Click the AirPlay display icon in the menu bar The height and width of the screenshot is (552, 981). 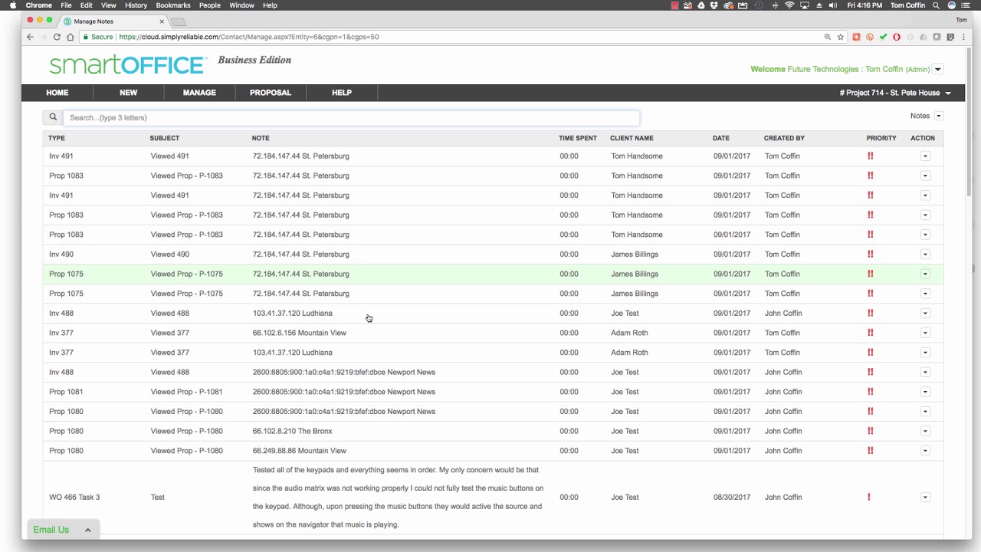click(x=805, y=5)
